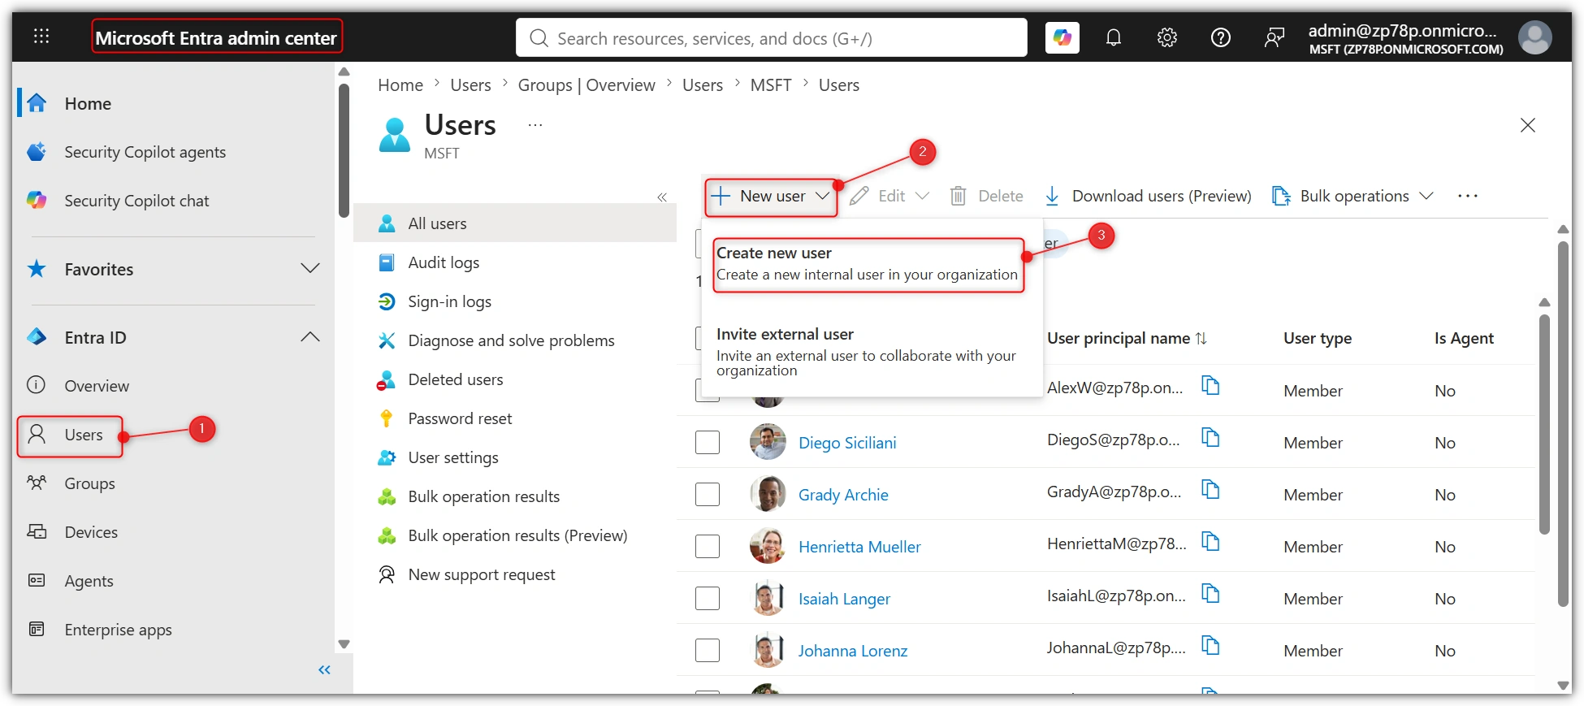This screenshot has width=1584, height=706.
Task: Copy IsaiahL user principal name
Action: pyautogui.click(x=1210, y=593)
